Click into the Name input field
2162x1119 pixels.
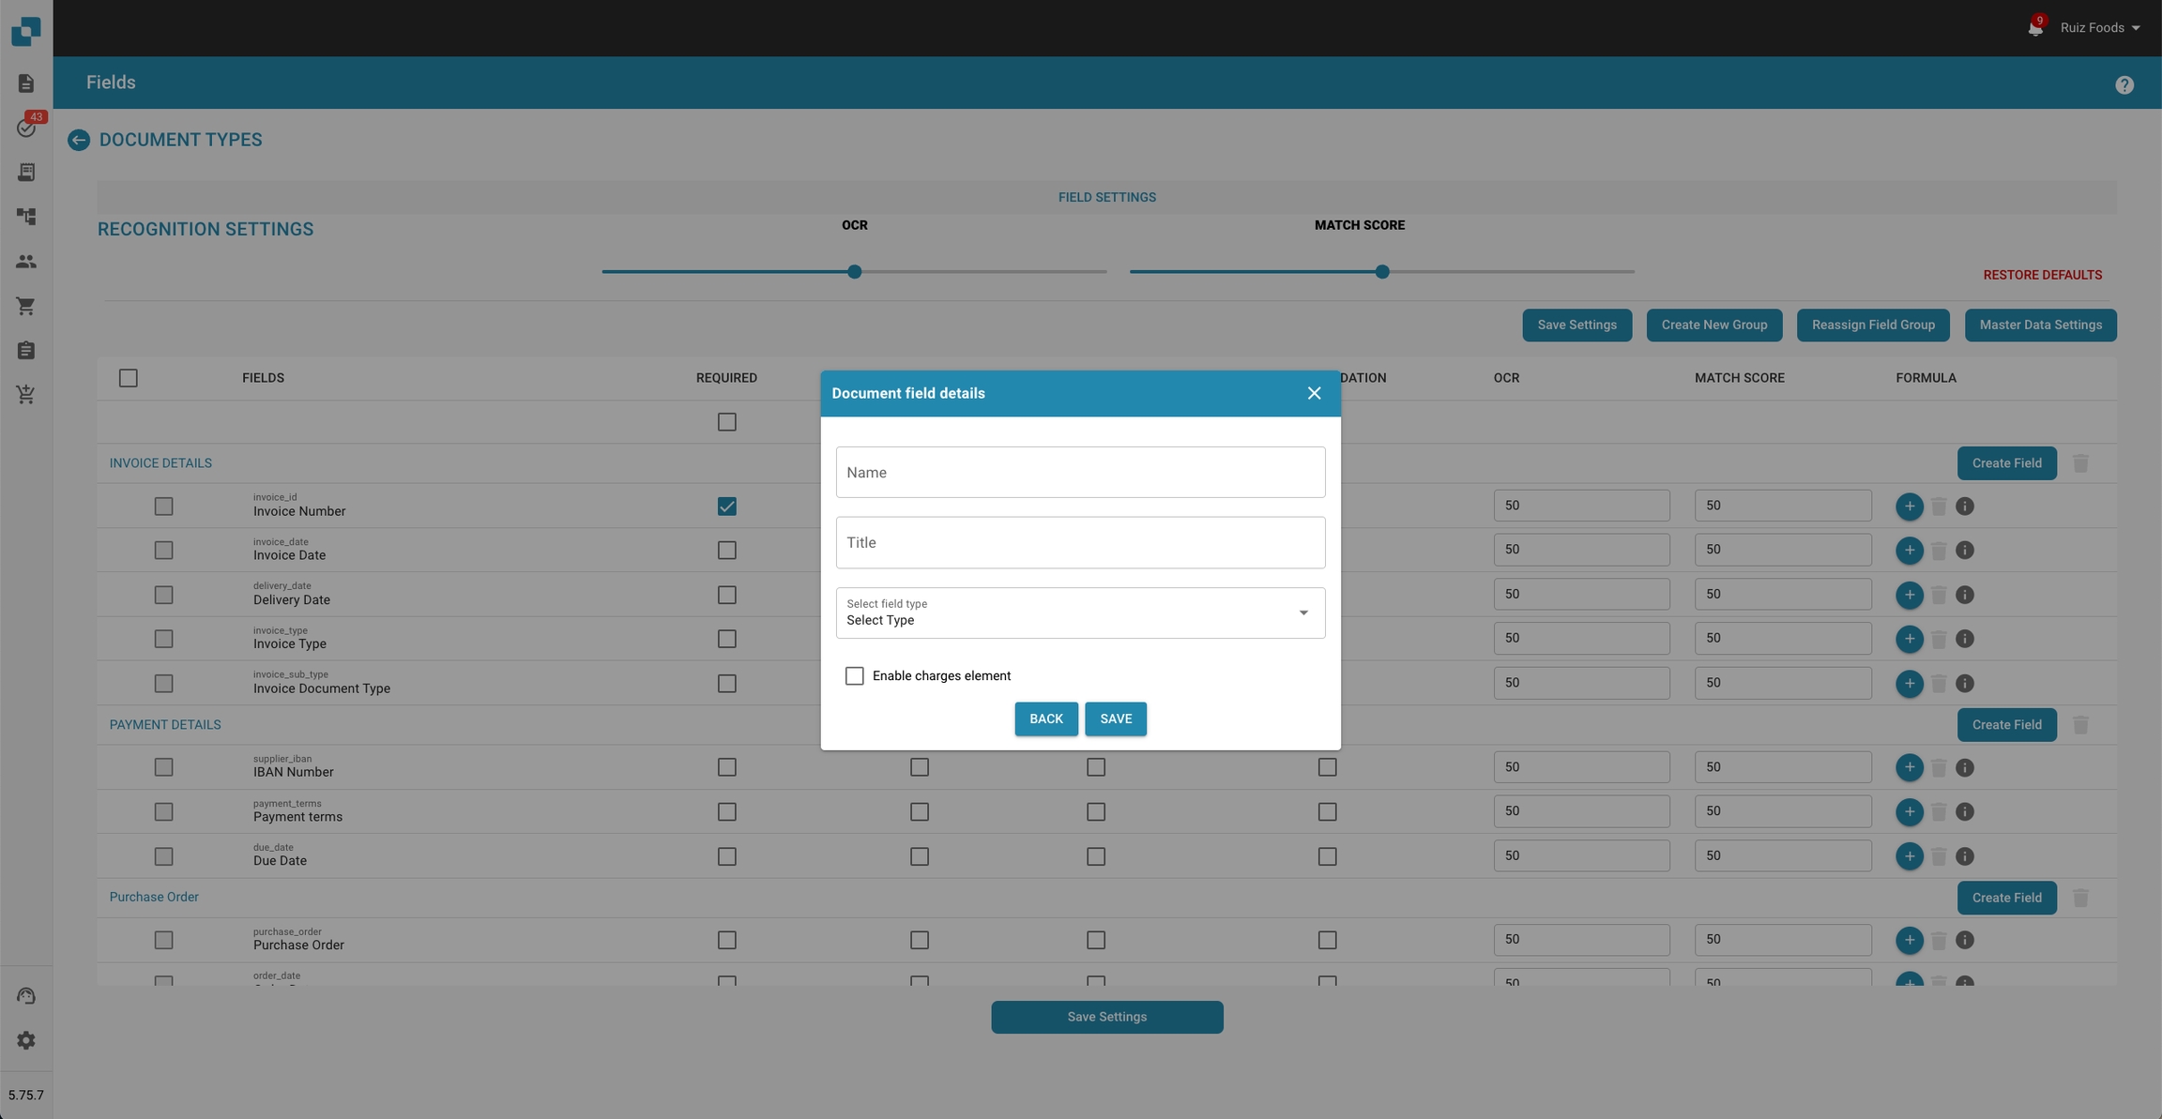[1079, 473]
